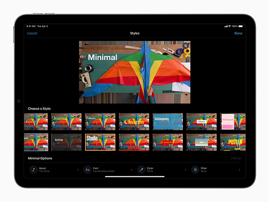Pick the Editorial style thumbnail
Viewport: 269px width, 202px height.
202,122
